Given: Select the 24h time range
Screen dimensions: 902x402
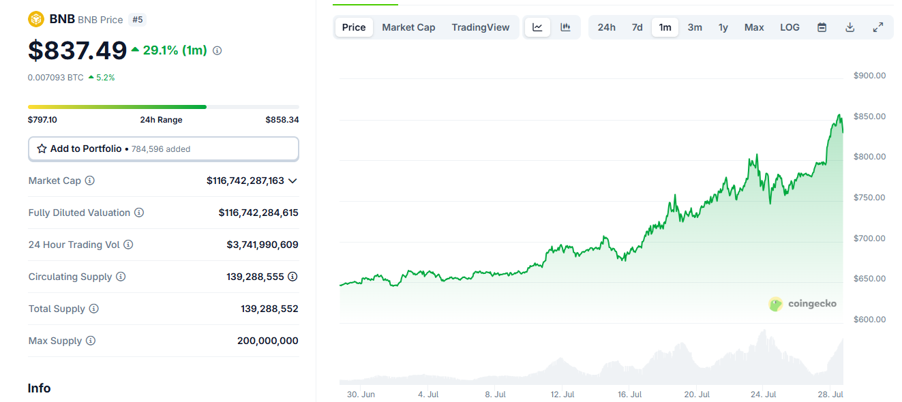Looking at the screenshot, I should [x=606, y=27].
